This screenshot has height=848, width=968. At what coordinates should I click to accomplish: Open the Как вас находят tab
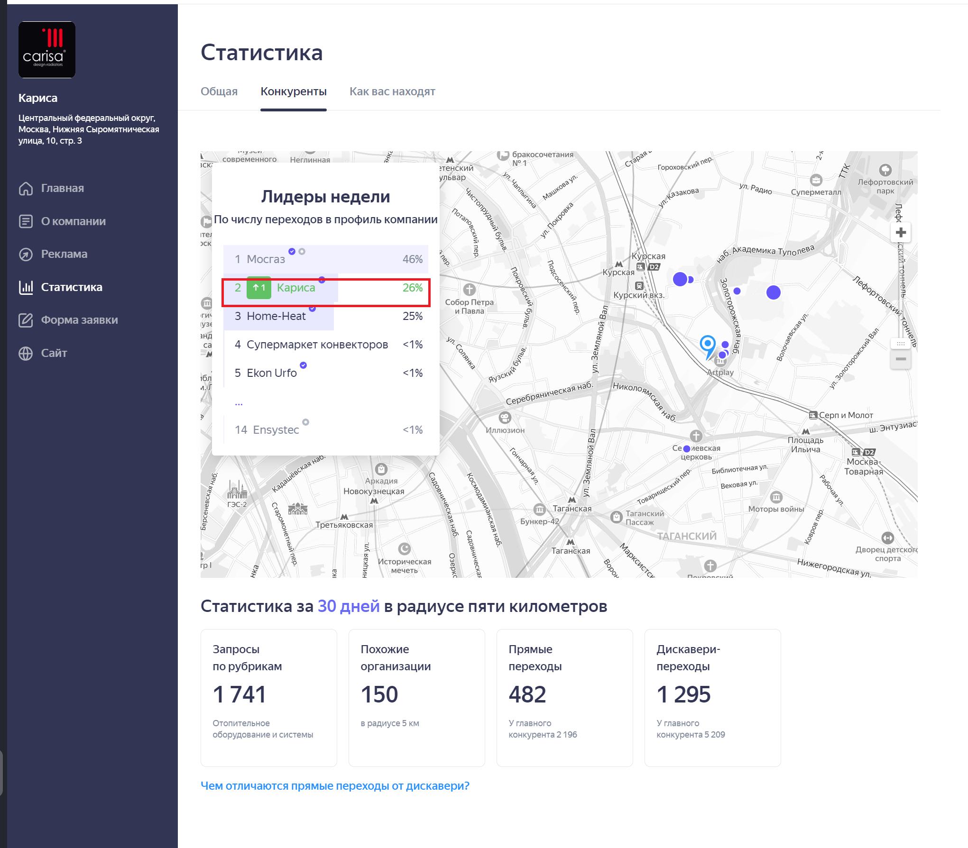pyautogui.click(x=392, y=91)
